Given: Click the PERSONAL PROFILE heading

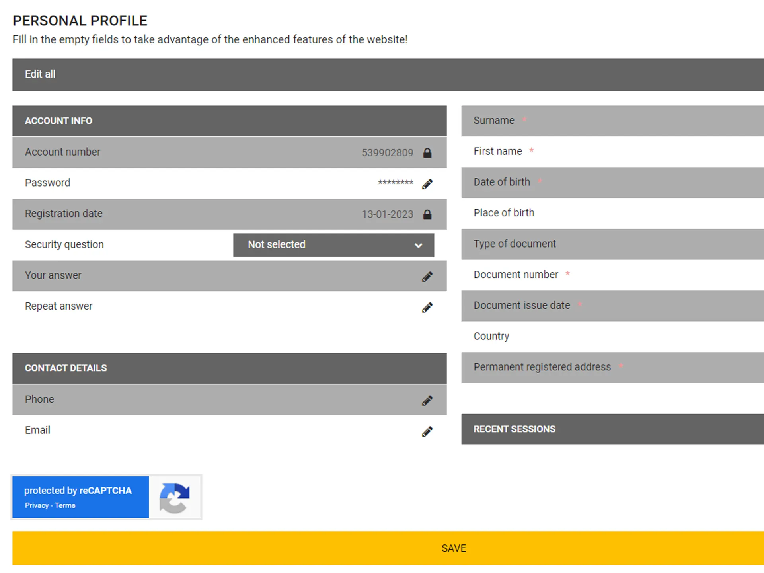Looking at the screenshot, I should coord(80,21).
